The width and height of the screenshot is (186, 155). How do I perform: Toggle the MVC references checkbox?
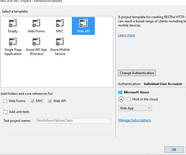32,101
